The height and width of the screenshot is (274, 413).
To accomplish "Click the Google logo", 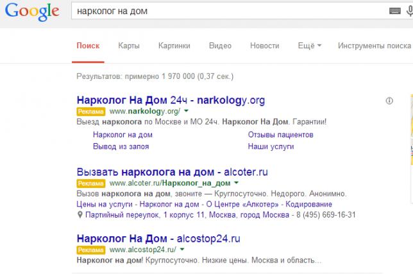I will (x=32, y=12).
